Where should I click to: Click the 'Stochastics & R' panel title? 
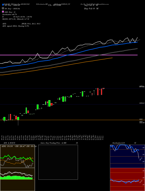pyautogui.click(x=119, y=143)
